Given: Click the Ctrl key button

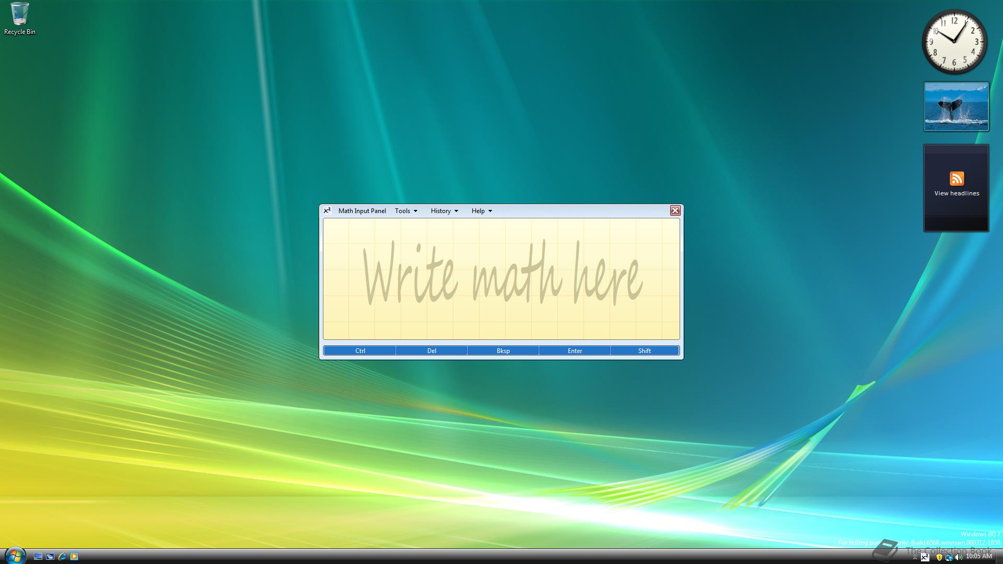Looking at the screenshot, I should 360,351.
